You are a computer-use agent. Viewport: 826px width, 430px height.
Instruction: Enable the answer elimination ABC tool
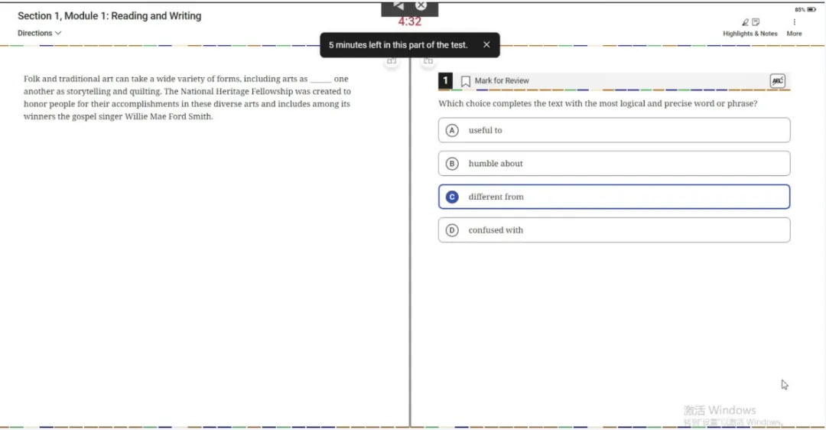[778, 80]
